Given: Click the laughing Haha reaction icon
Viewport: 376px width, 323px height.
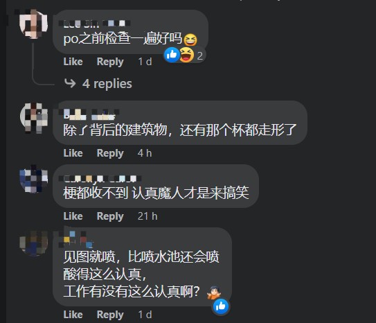Looking at the screenshot, I should click(x=186, y=55).
